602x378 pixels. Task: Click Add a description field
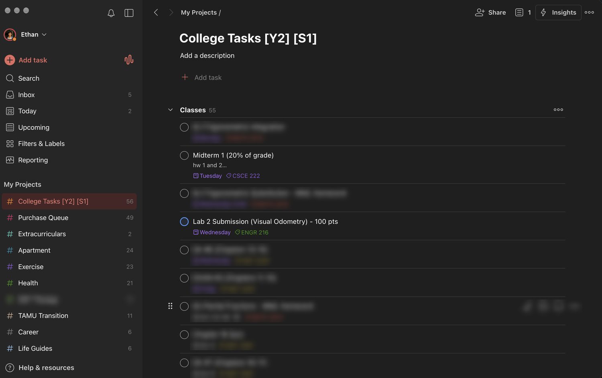pos(207,56)
